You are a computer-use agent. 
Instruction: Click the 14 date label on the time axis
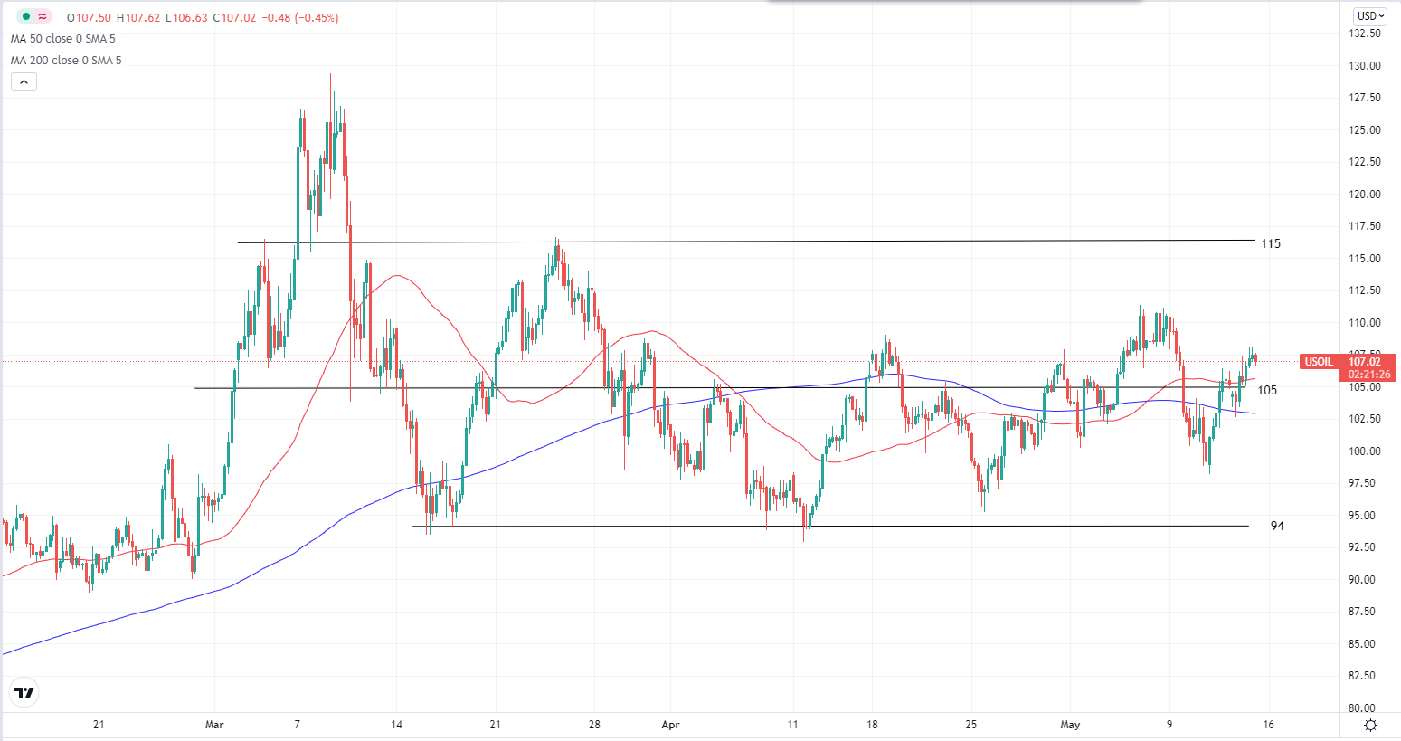[x=396, y=725]
